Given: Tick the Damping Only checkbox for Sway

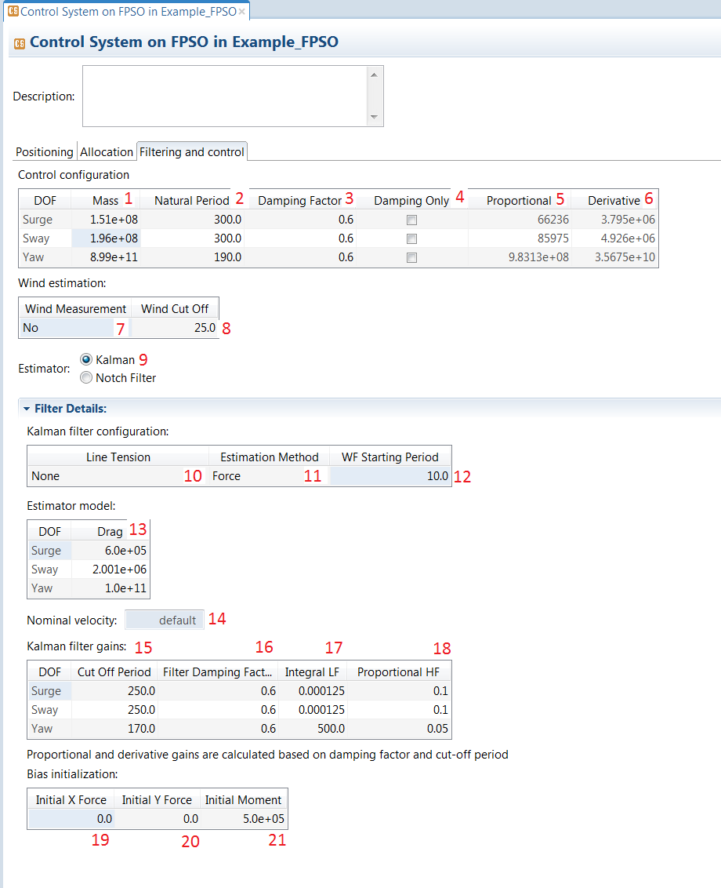Looking at the screenshot, I should click(x=412, y=239).
